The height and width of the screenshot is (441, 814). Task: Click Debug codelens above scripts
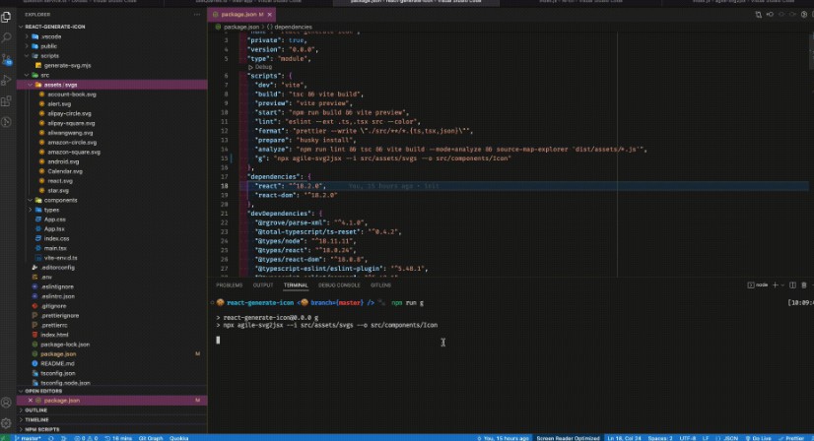pyautogui.click(x=263, y=67)
